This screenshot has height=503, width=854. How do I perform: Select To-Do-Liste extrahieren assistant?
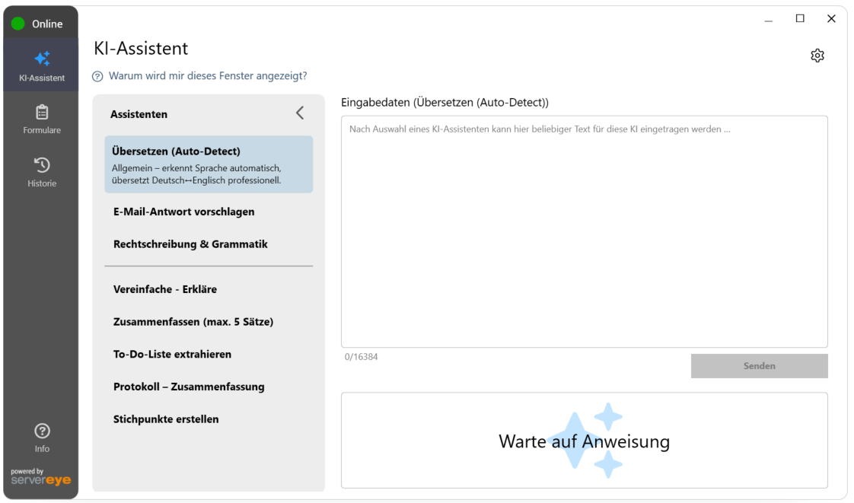pyautogui.click(x=172, y=354)
